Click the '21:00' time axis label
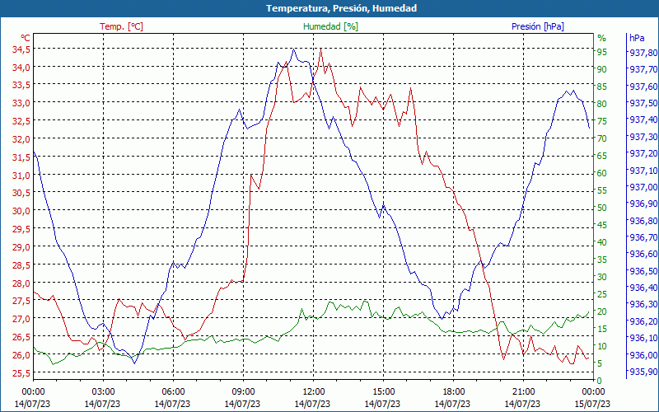659x412 pixels. point(523,392)
